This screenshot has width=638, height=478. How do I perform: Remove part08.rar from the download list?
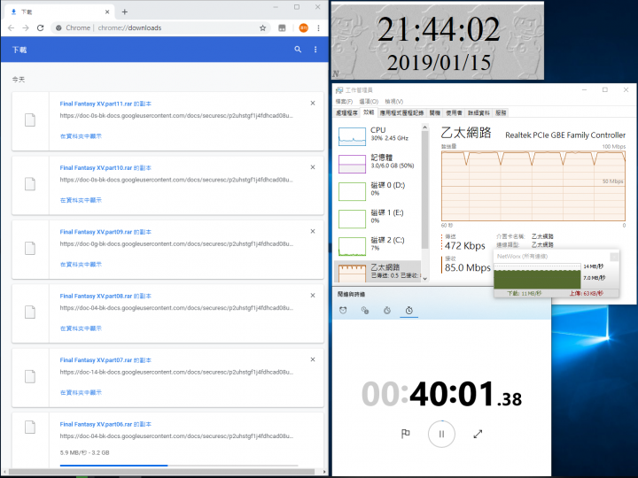click(313, 296)
